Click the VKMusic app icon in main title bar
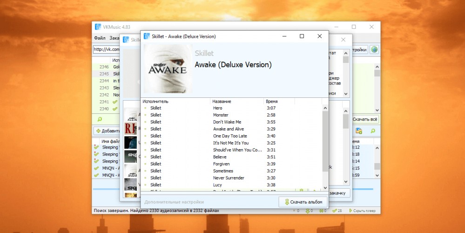 click(x=98, y=27)
